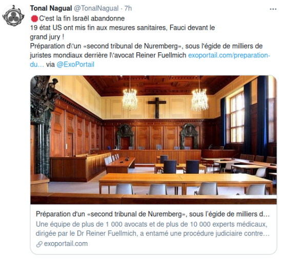Image resolution: width=282 pixels, height=260 pixels.
Task: Click the card description "Une équipe de plus"
Action: pyautogui.click(x=152, y=229)
